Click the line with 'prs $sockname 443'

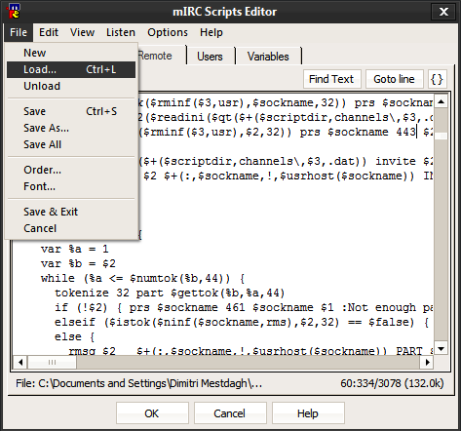[286, 133]
